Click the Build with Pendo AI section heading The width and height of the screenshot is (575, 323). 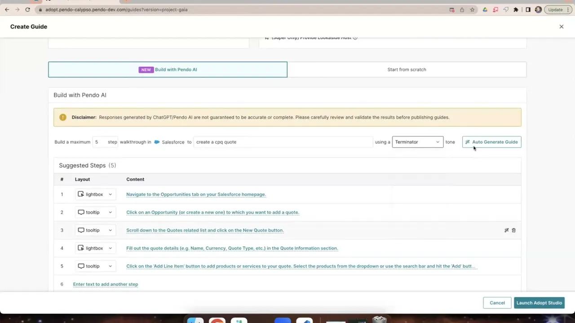pyautogui.click(x=80, y=95)
